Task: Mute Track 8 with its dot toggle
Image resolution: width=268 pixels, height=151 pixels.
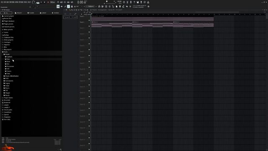Action: pyautogui.click(x=89, y=61)
